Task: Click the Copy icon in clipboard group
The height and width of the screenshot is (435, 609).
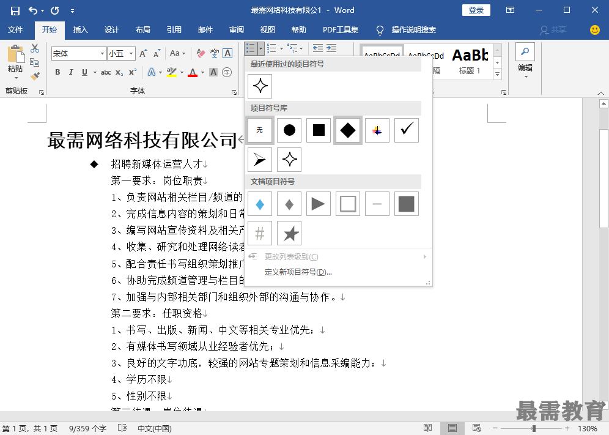Action: coord(35,62)
